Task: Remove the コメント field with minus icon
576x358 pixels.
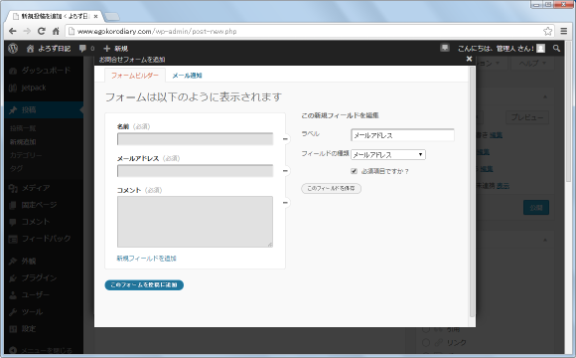Action: tap(285, 203)
